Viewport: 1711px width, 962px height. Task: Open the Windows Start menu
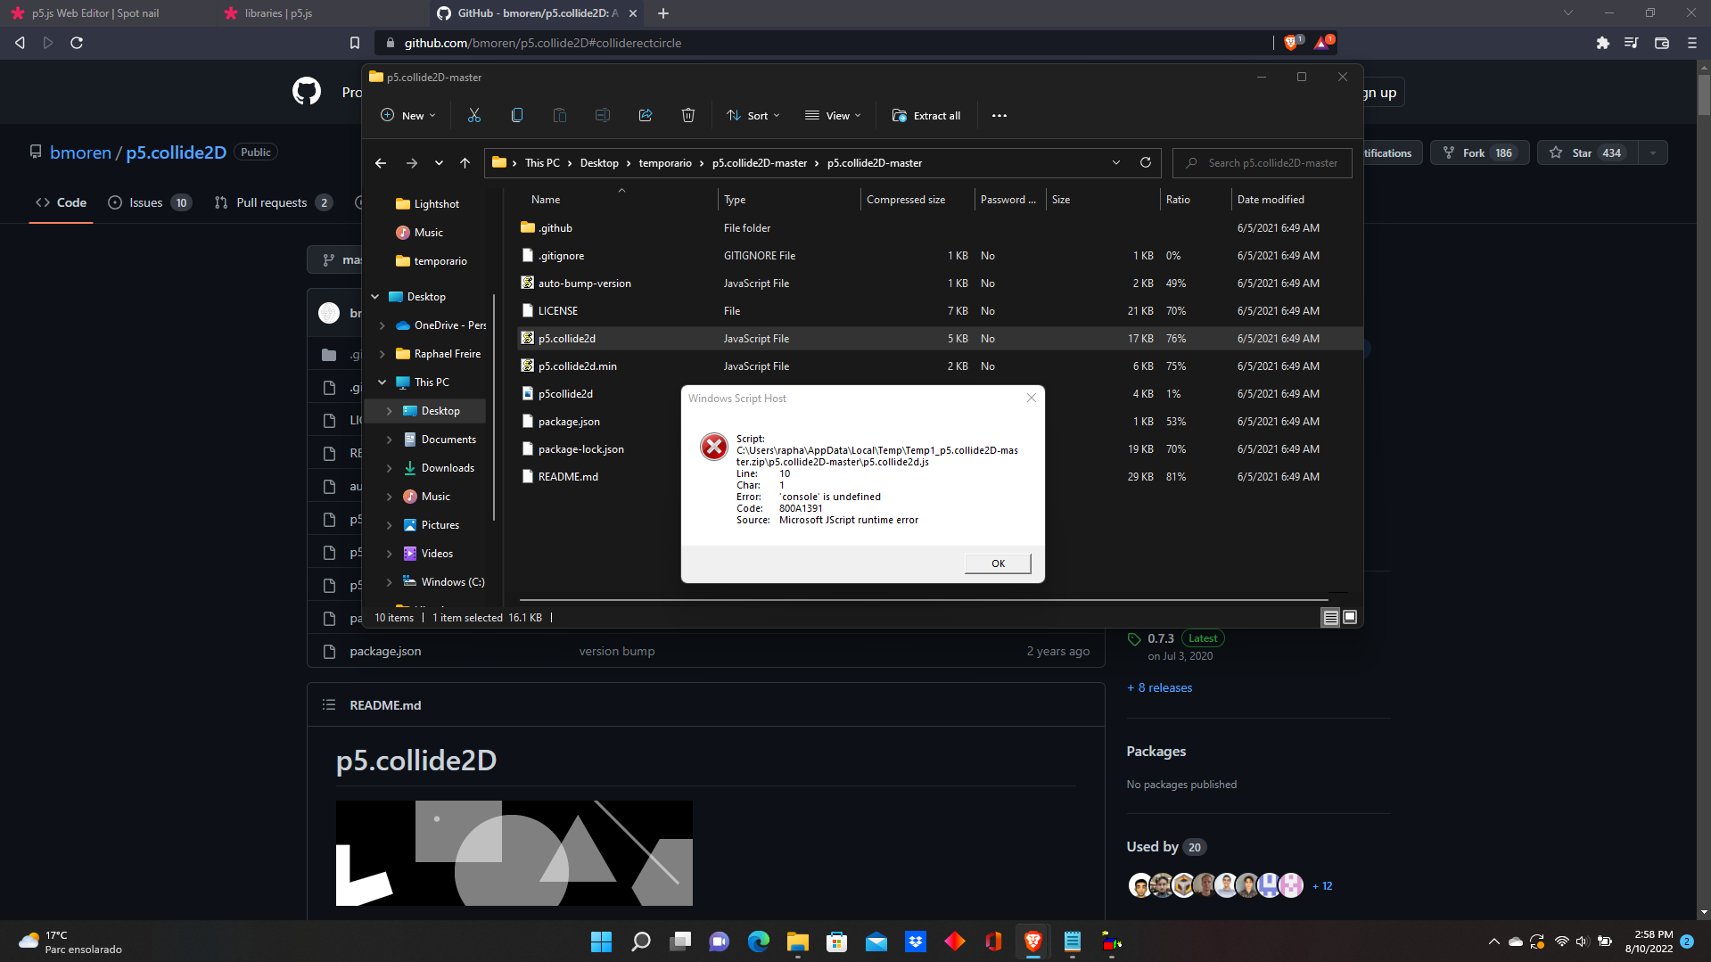[601, 941]
